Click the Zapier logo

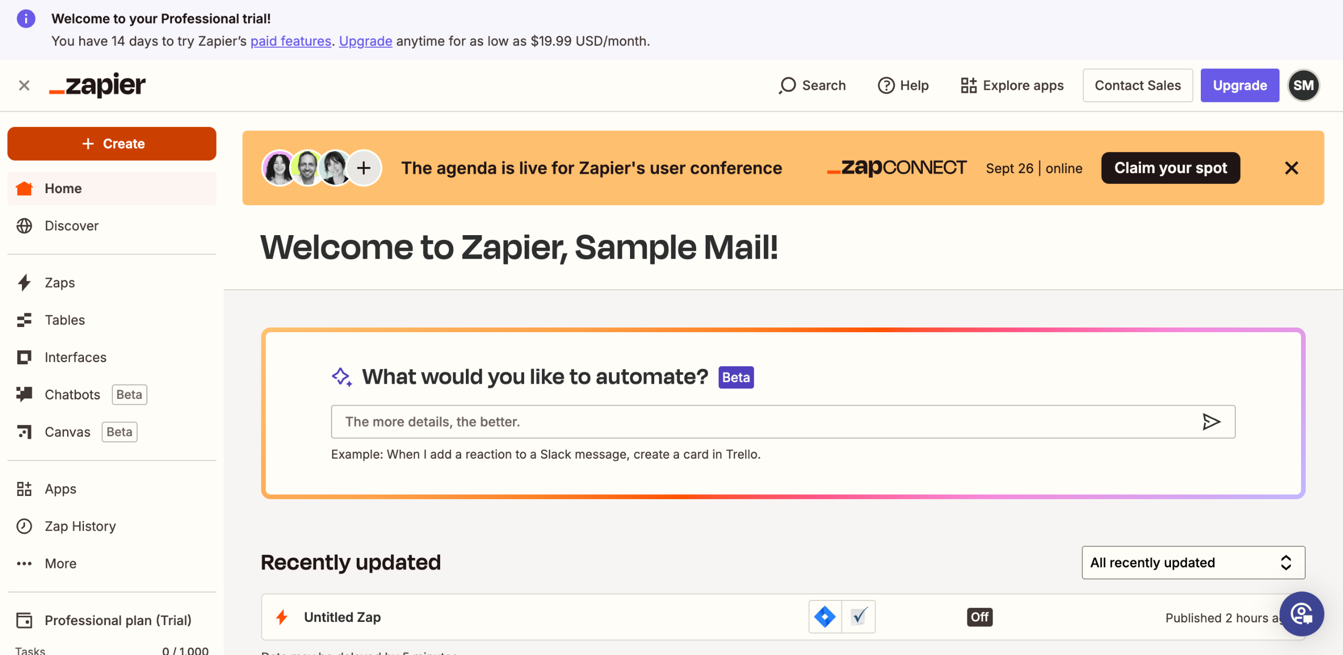[98, 85]
